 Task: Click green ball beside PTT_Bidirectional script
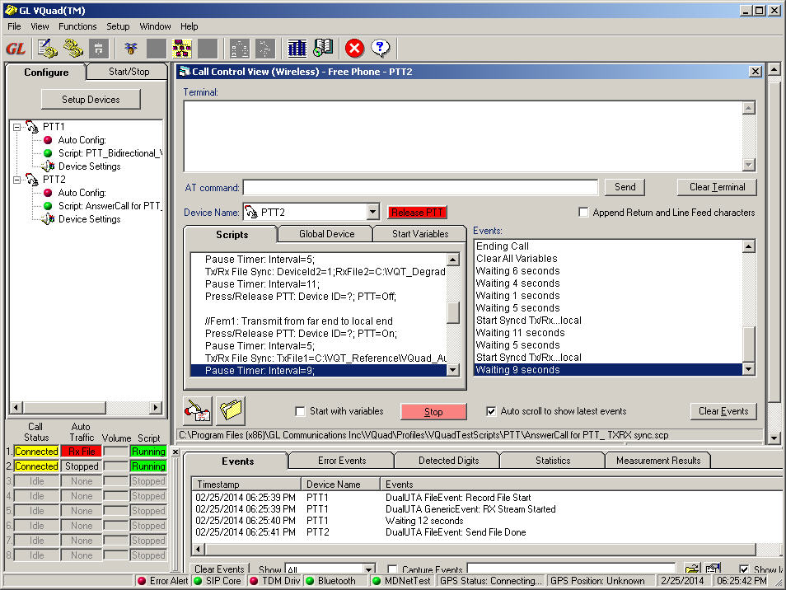pyautogui.click(x=48, y=153)
